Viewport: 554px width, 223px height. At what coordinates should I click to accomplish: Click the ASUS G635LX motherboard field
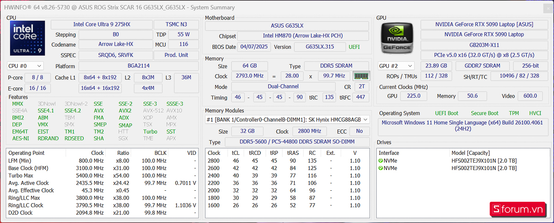tap(287, 26)
